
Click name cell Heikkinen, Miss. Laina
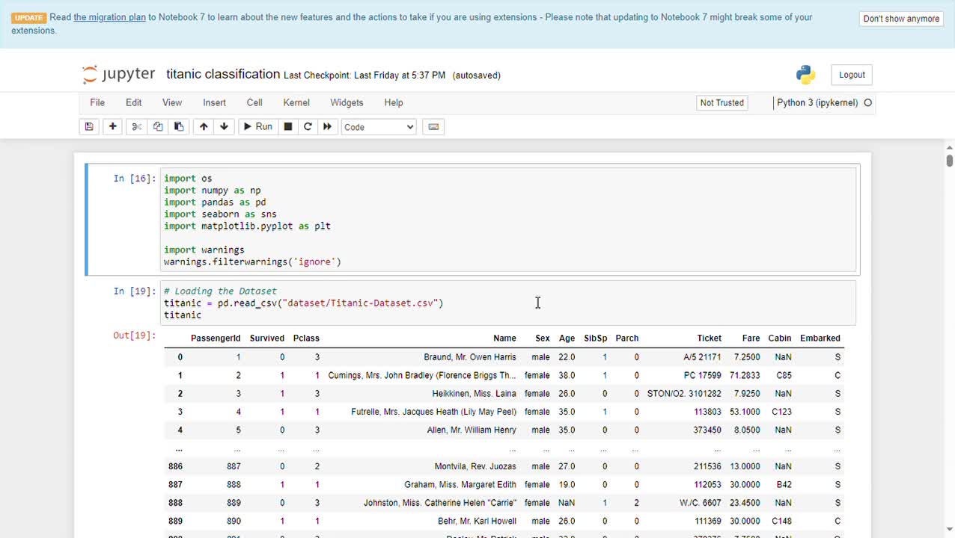pyautogui.click(x=475, y=394)
